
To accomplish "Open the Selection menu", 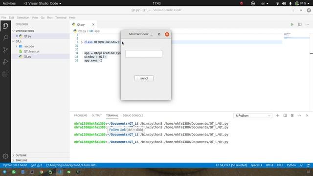I will click(23, 18).
